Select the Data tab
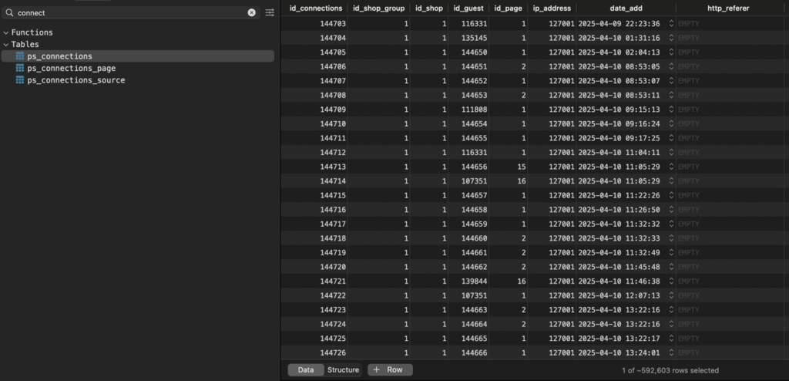The width and height of the screenshot is (789, 381). pyautogui.click(x=306, y=370)
